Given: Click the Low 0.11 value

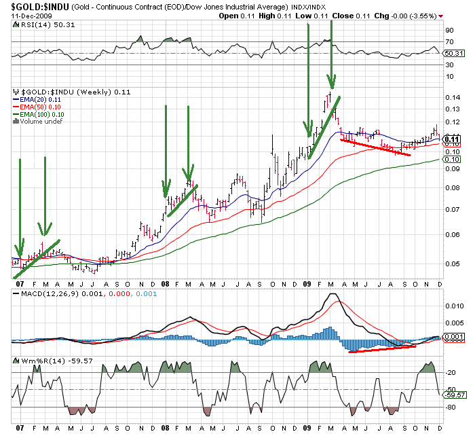Looking at the screenshot, I should (311, 16).
